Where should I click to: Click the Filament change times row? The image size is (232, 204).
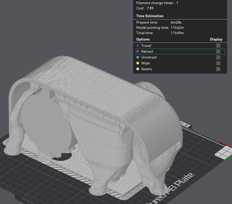coord(157,3)
